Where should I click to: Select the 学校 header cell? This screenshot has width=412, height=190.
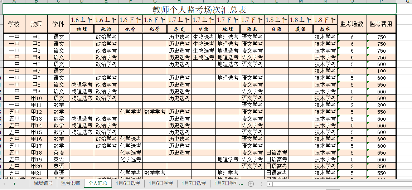click(14, 24)
